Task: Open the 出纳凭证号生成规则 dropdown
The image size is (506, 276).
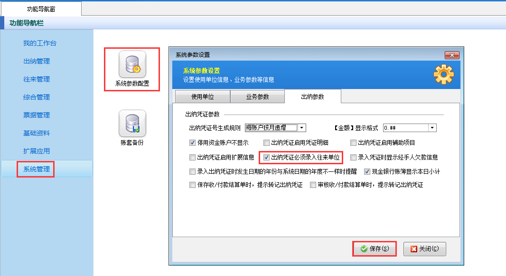Action: 302,127
